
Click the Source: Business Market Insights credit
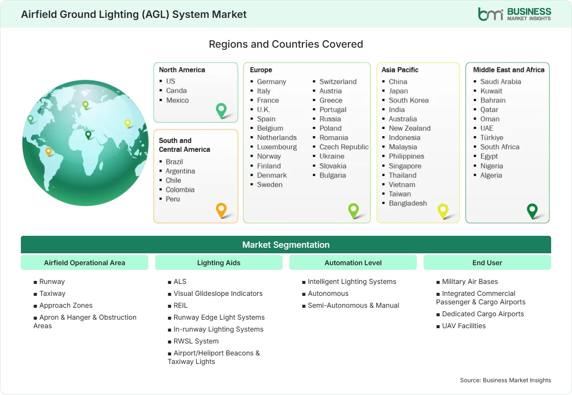pos(506,381)
